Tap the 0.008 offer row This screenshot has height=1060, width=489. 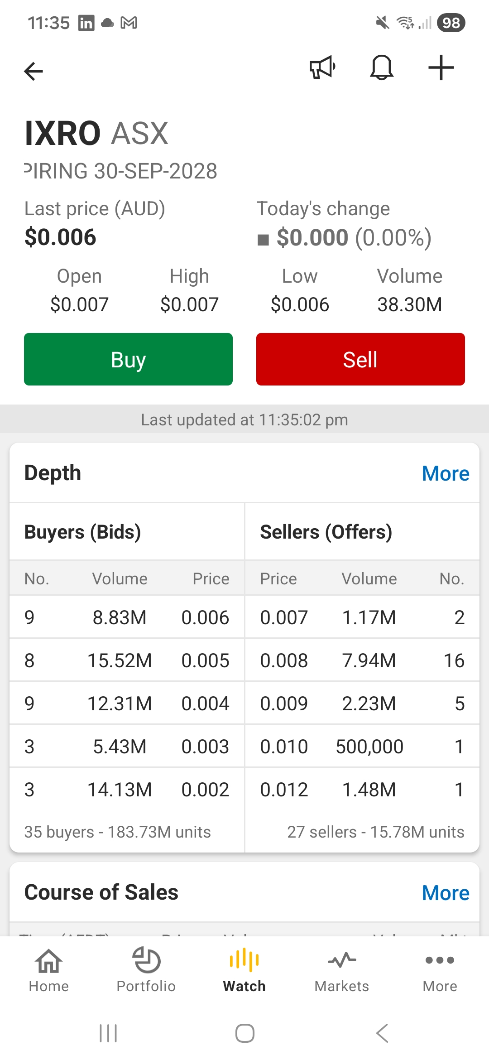[x=362, y=660]
